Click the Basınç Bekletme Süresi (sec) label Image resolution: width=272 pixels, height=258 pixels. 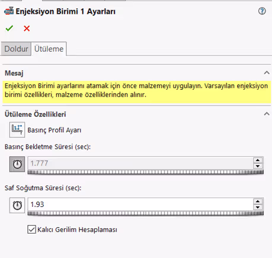click(47, 147)
